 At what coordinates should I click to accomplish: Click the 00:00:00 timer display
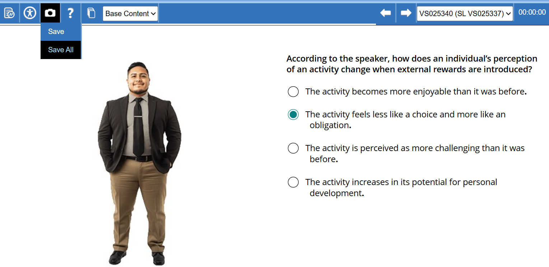[532, 13]
